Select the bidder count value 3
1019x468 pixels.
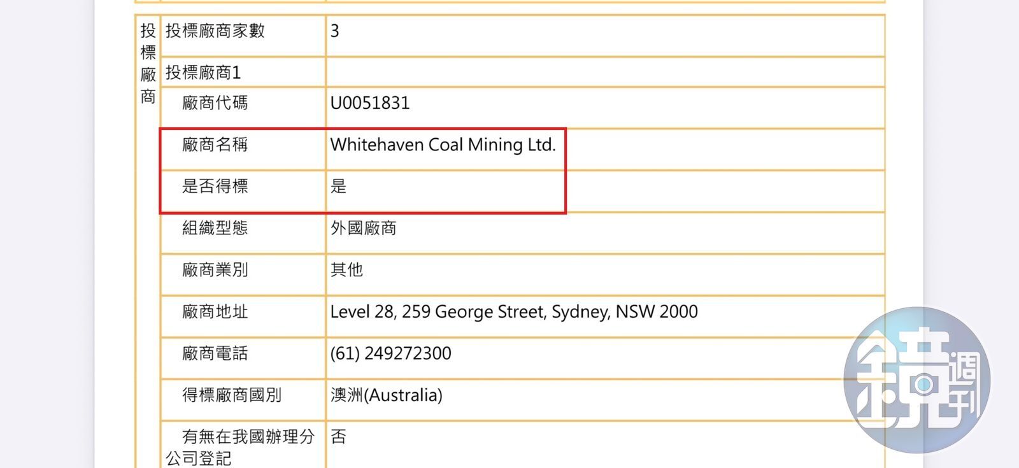pyautogui.click(x=335, y=31)
